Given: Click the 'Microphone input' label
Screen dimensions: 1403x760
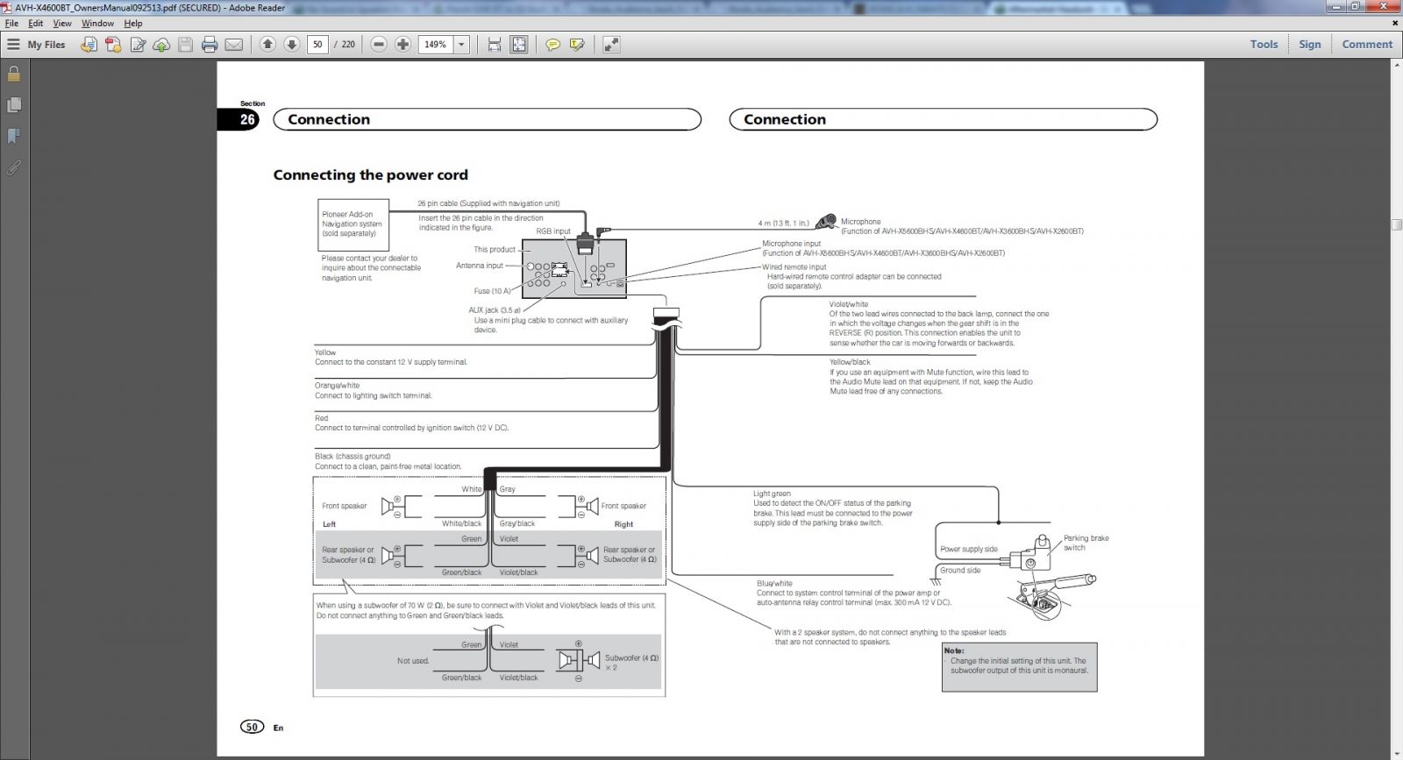Looking at the screenshot, I should tap(792, 244).
